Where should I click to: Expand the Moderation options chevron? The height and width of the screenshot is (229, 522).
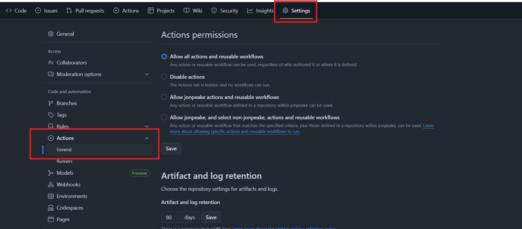[x=147, y=74]
